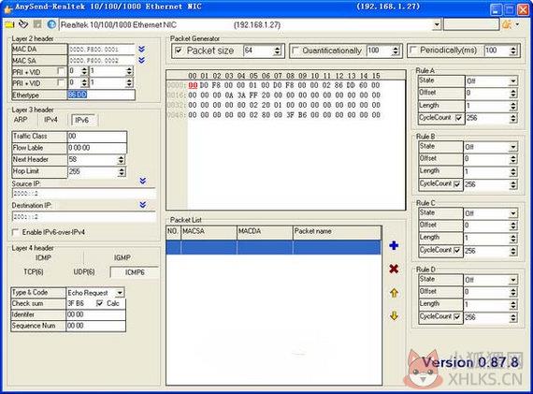Switch to the ICMP layer 4 tab
Image resolution: width=533 pixels, height=394 pixels.
point(43,257)
